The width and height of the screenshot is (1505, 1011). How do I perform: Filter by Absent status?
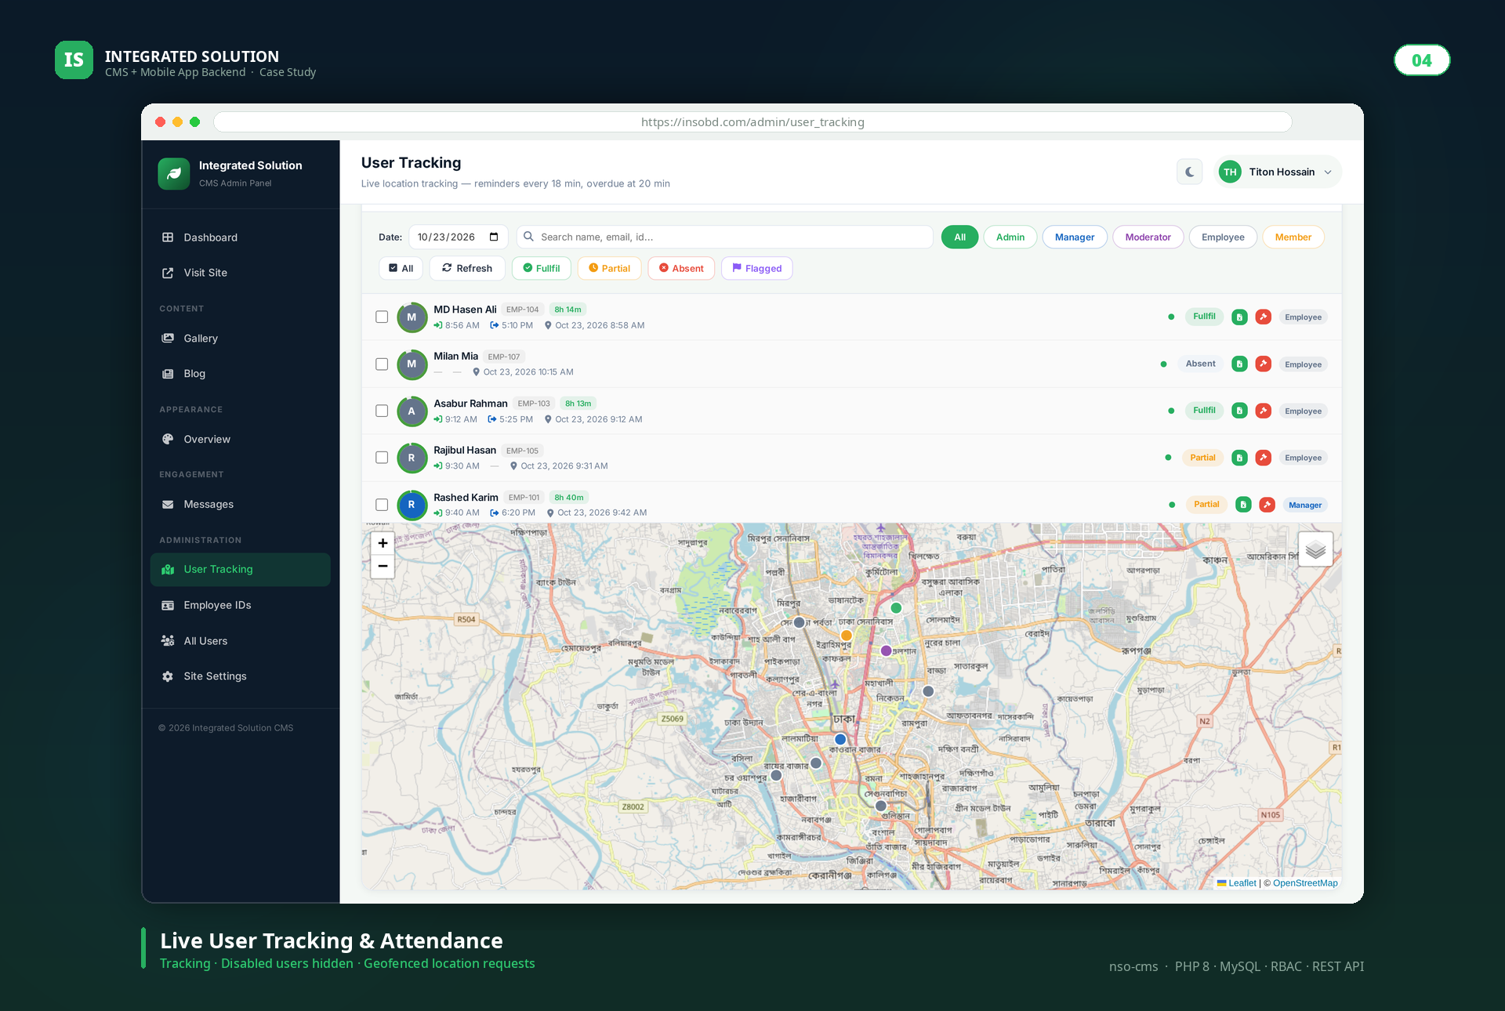[x=681, y=268]
